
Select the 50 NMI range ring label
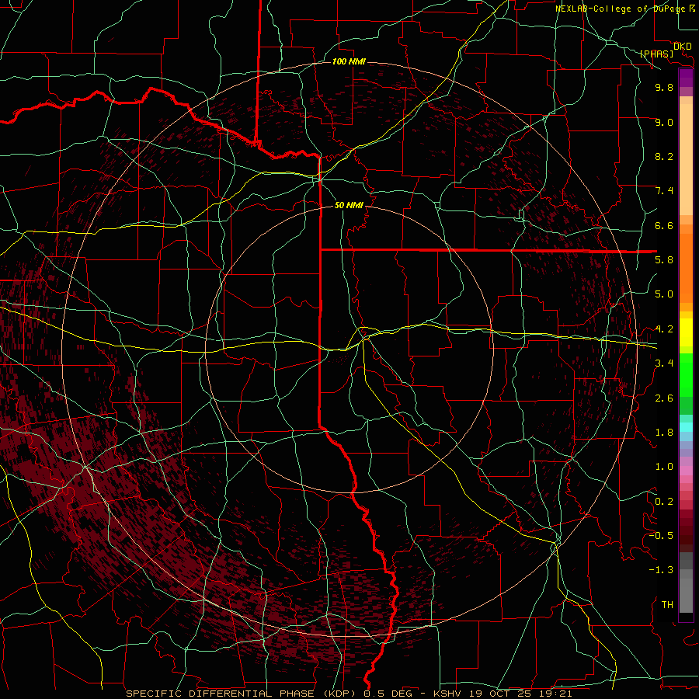coord(349,205)
